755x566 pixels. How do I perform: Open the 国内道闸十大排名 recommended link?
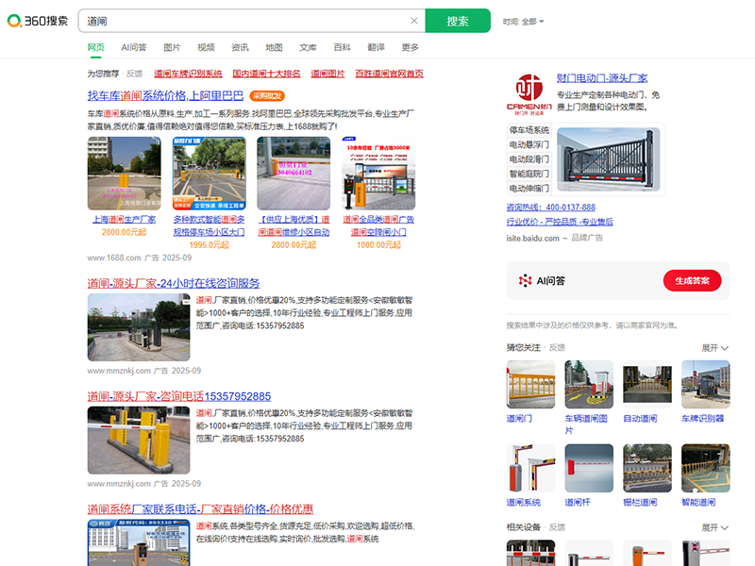[x=266, y=74]
